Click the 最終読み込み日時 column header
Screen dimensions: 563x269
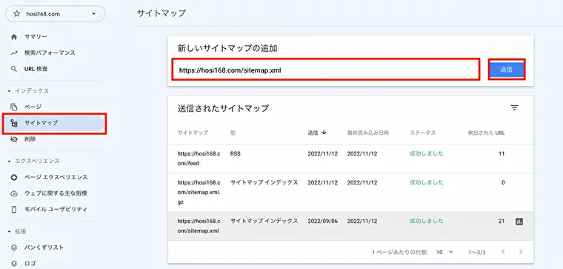368,133
